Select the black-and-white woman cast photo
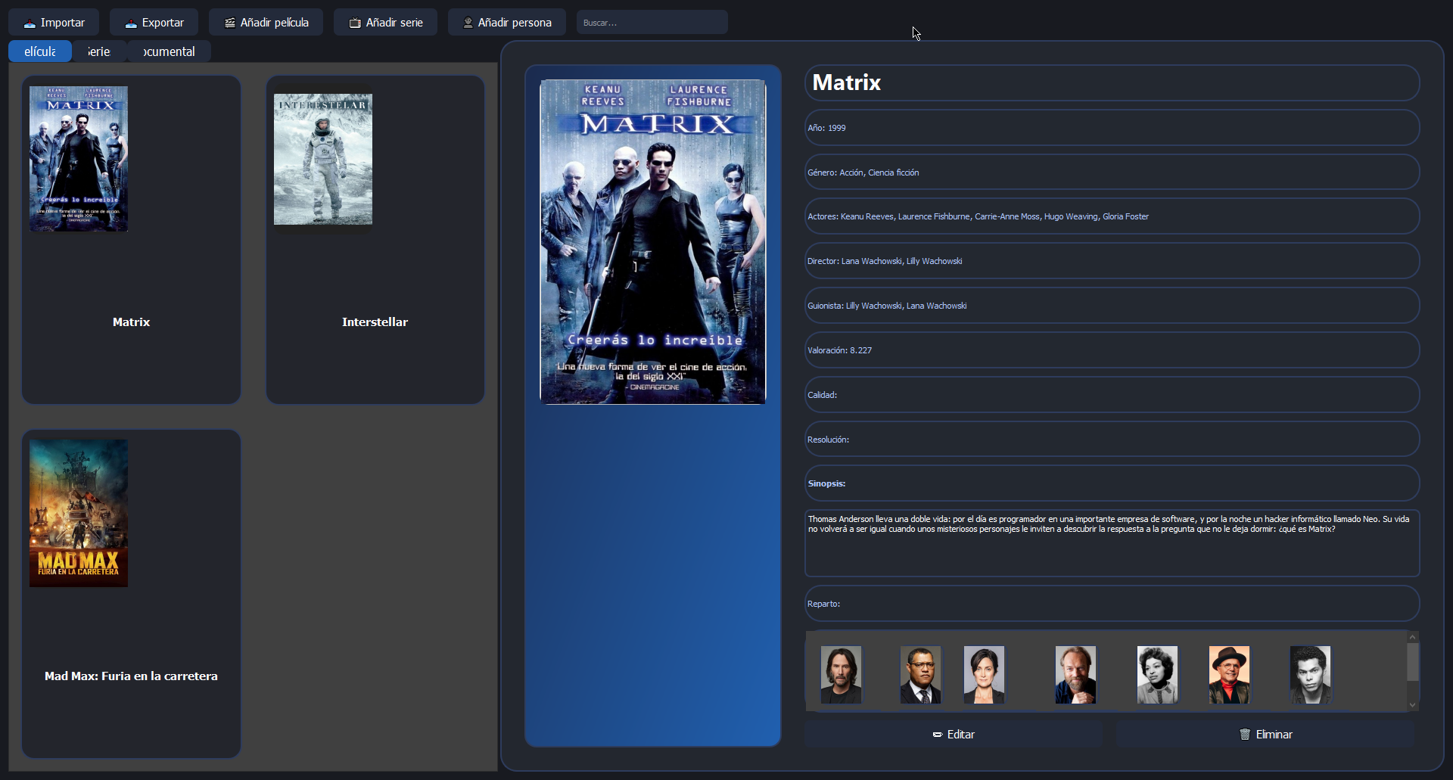The width and height of the screenshot is (1453, 780). point(1157,675)
